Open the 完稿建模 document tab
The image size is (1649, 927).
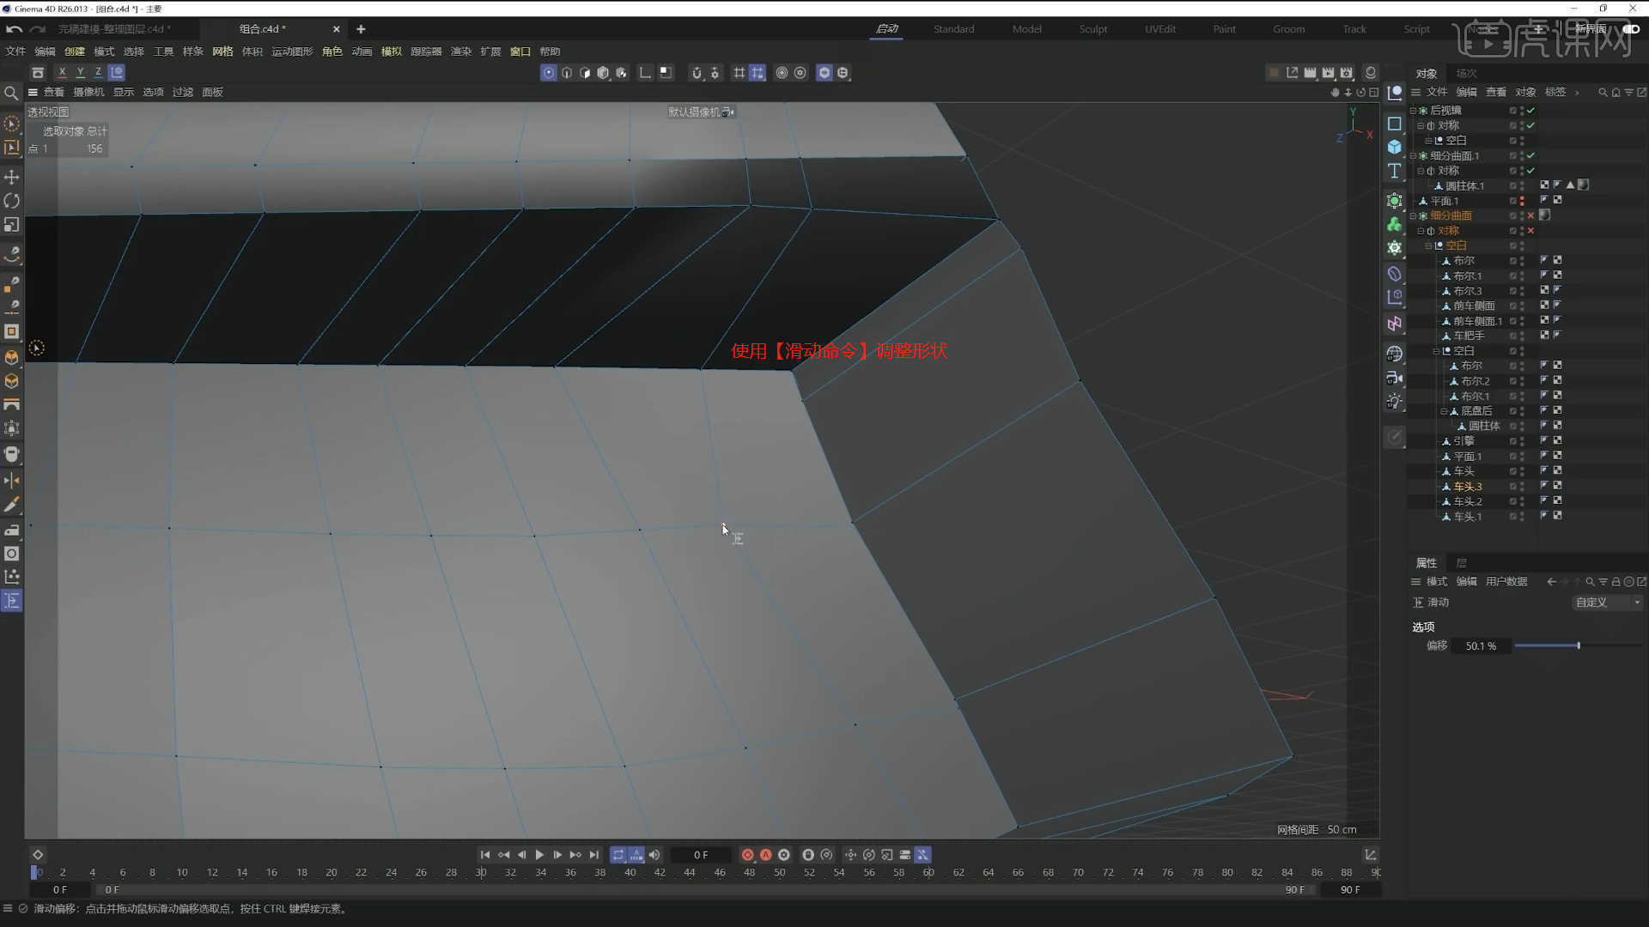pyautogui.click(x=113, y=29)
